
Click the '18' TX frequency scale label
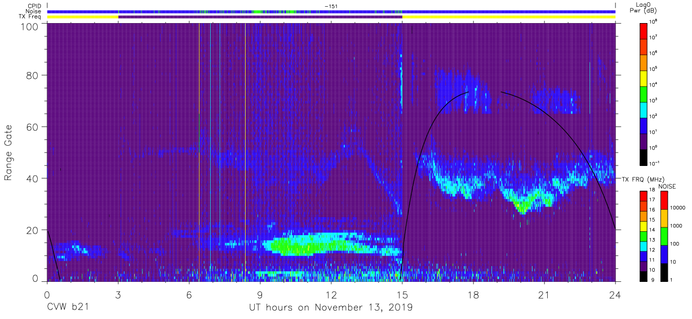coord(652,190)
